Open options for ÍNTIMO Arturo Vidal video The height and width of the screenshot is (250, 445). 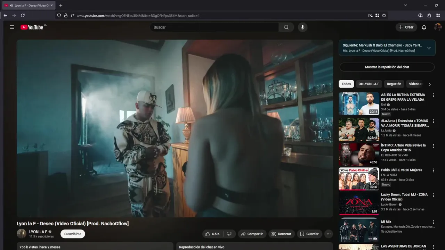point(433,146)
